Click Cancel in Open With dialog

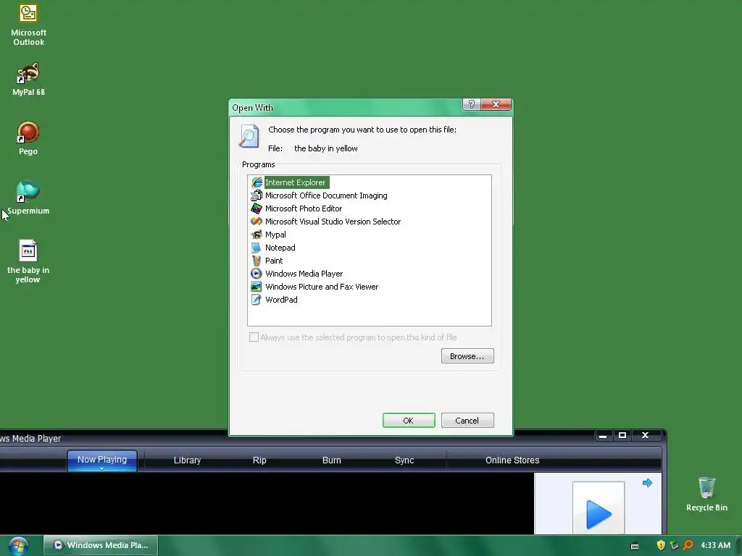click(x=467, y=421)
